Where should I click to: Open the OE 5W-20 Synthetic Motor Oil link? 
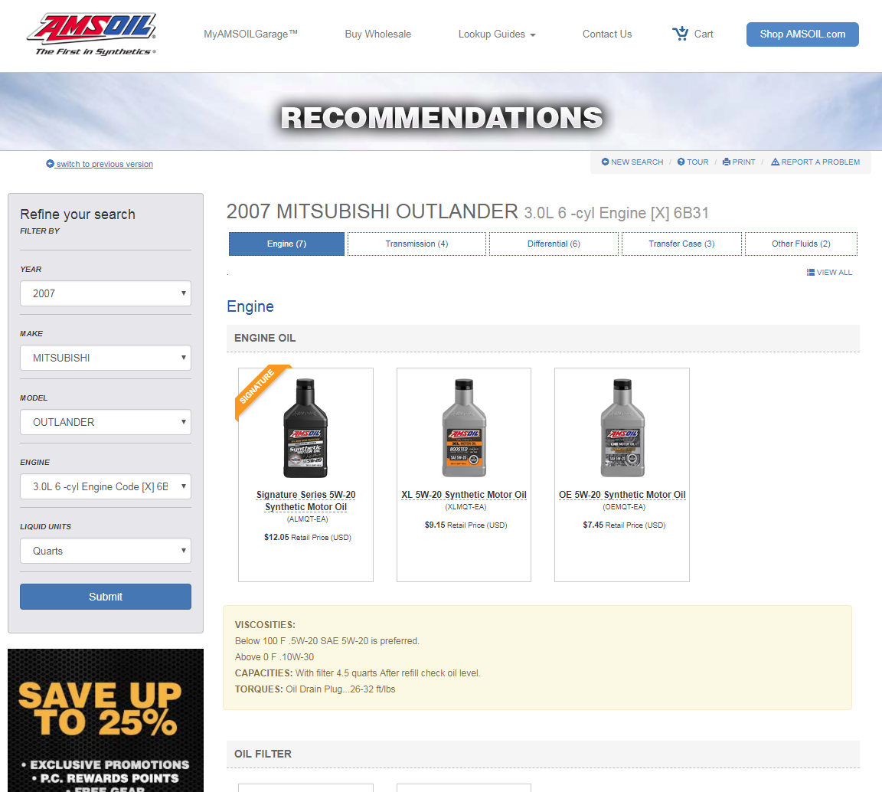(622, 495)
